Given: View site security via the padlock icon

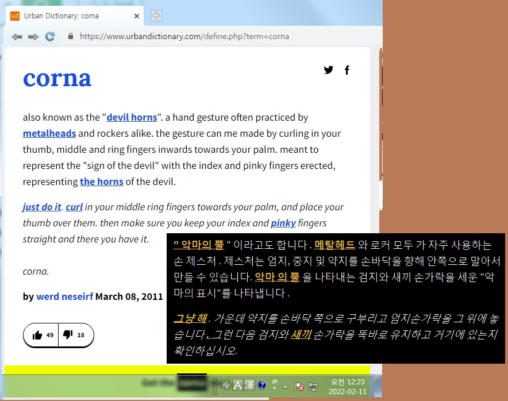Looking at the screenshot, I should [x=71, y=36].
